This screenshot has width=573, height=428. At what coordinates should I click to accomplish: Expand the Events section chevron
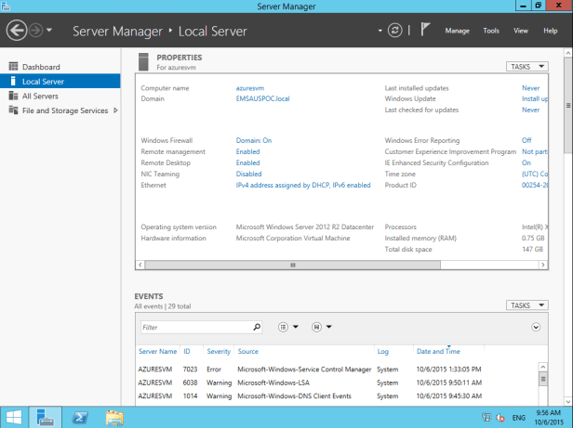tap(536, 327)
